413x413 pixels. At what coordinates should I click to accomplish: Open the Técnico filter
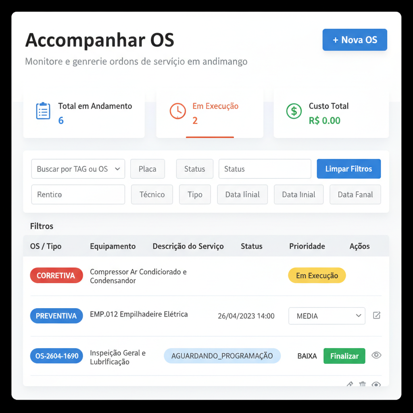pyautogui.click(x=152, y=194)
